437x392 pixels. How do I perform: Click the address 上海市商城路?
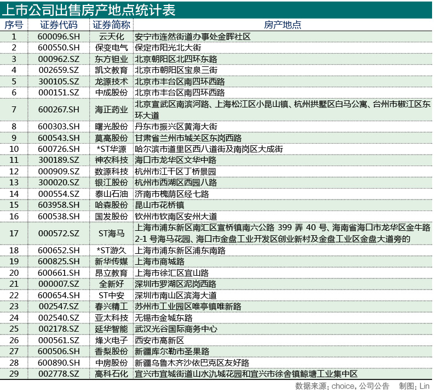tap(160, 262)
